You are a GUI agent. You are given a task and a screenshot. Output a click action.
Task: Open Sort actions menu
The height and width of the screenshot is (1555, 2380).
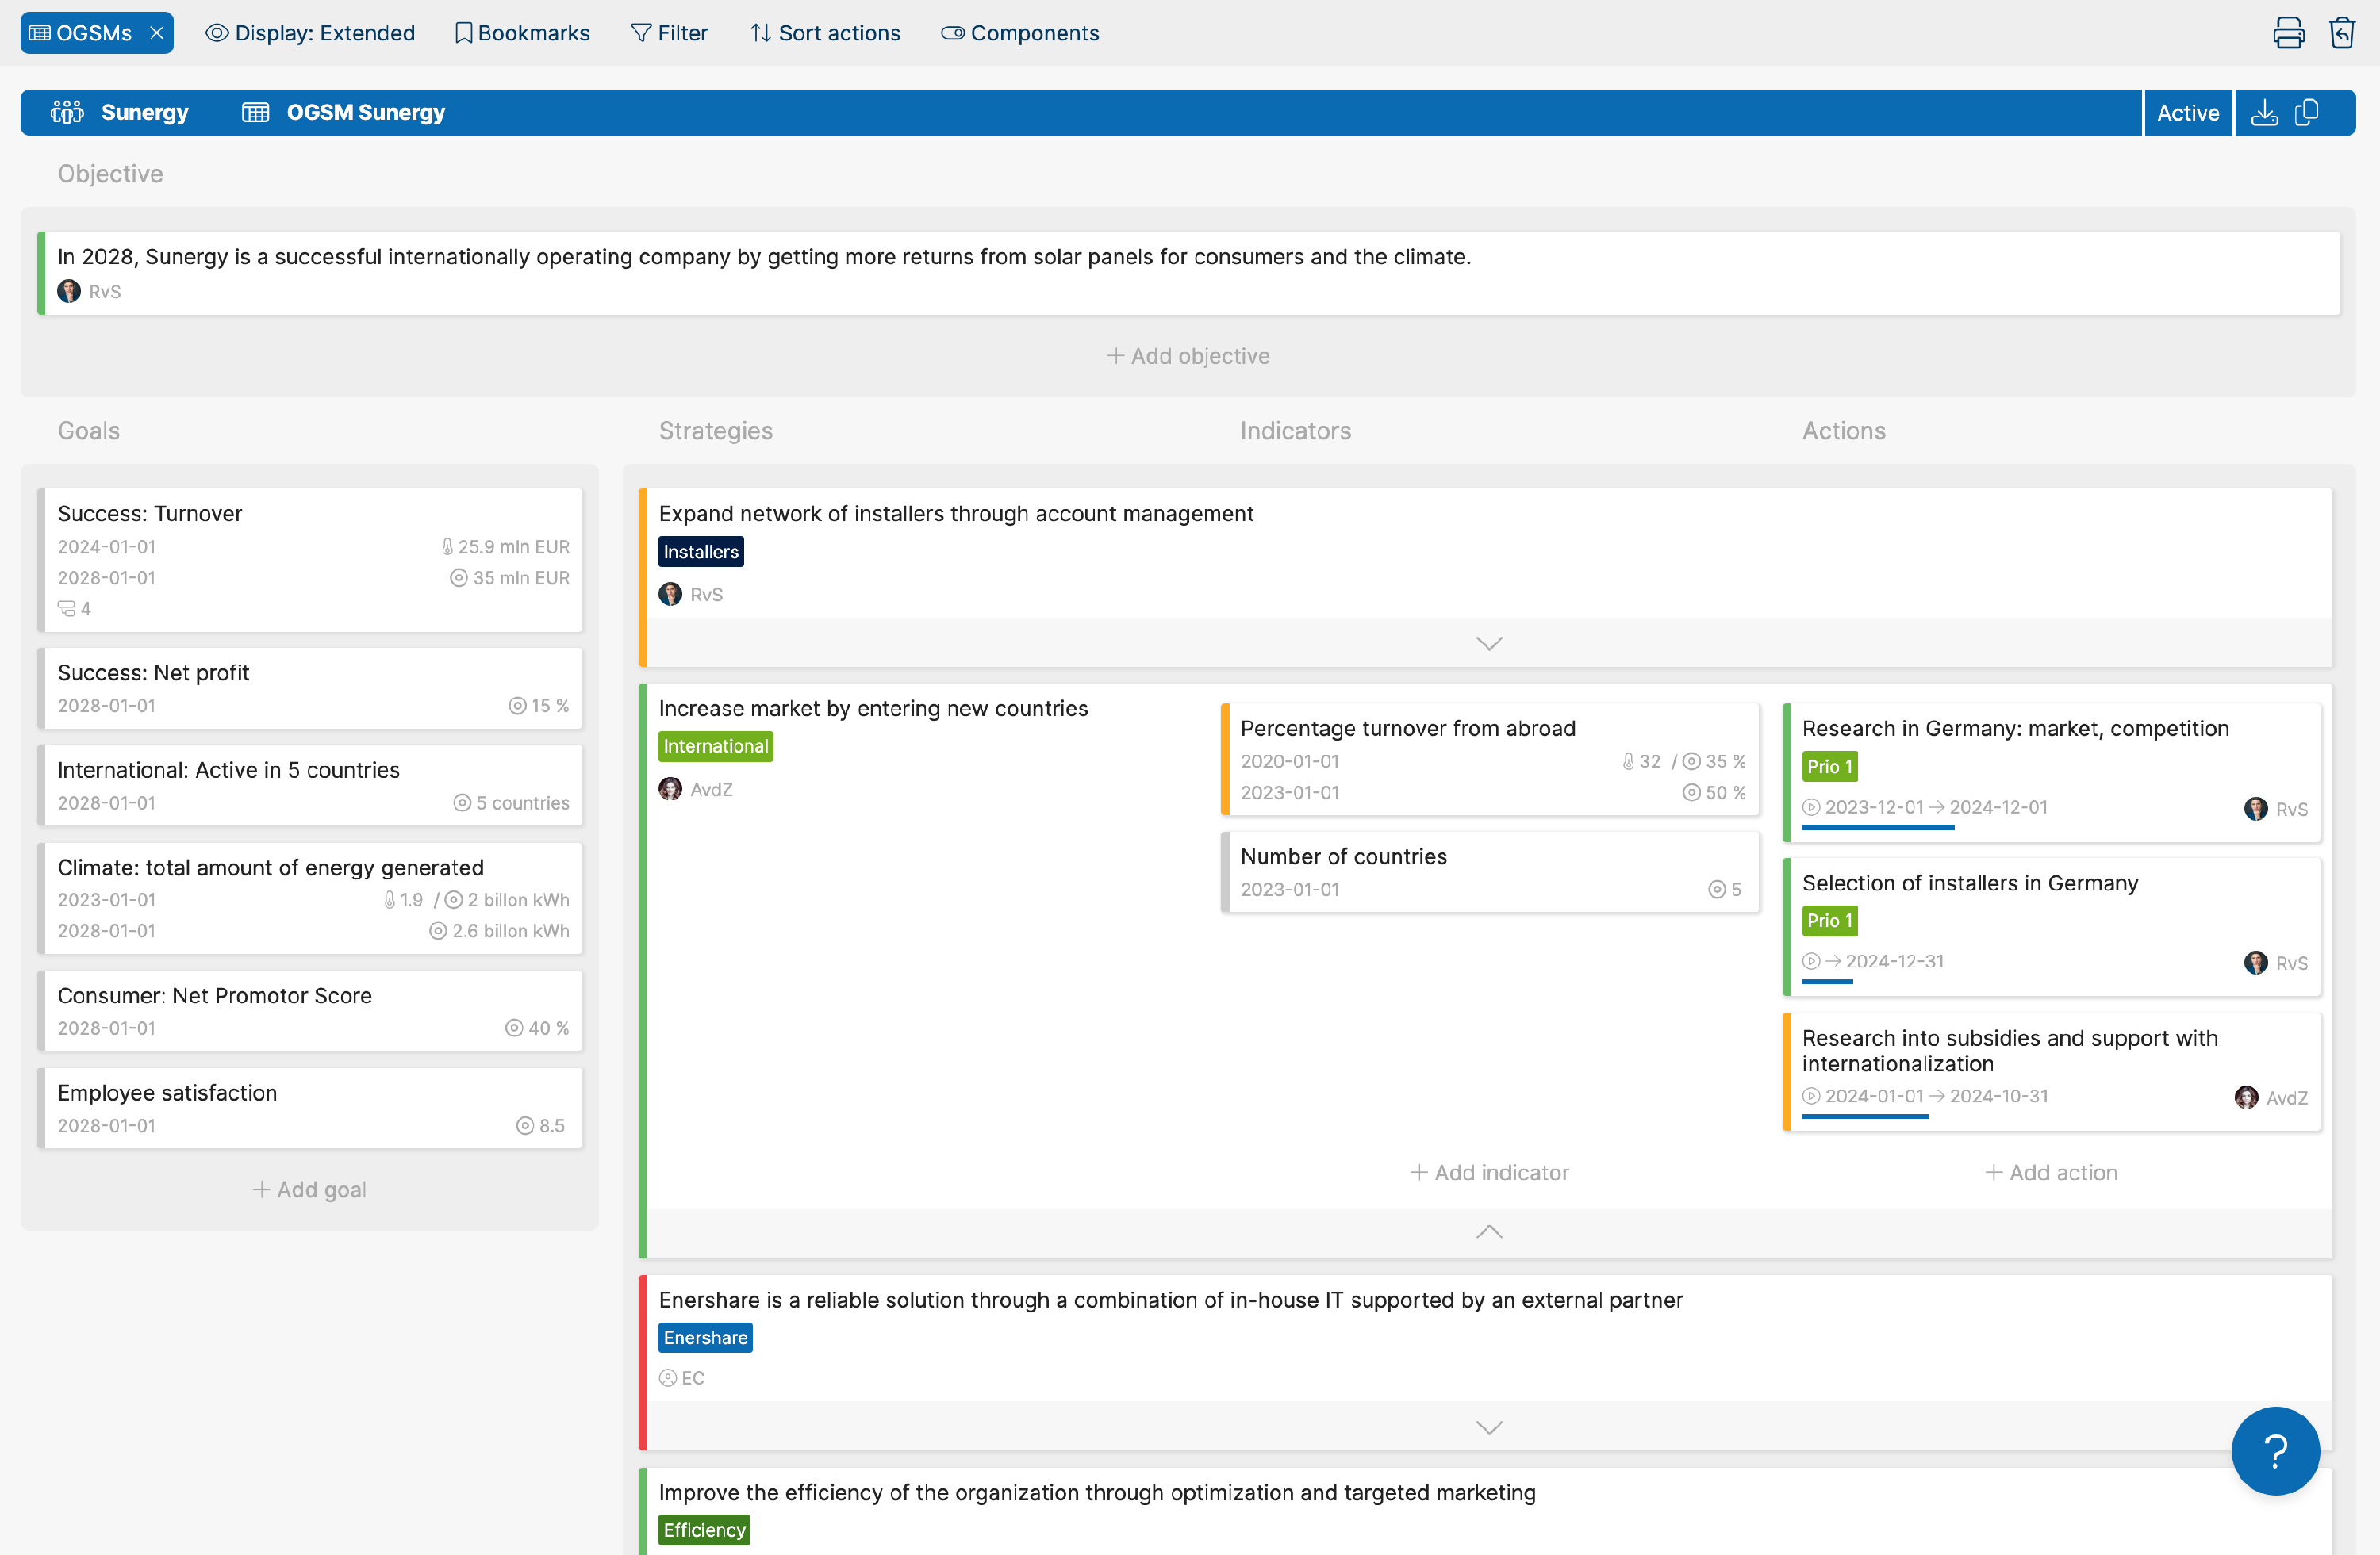(x=825, y=33)
